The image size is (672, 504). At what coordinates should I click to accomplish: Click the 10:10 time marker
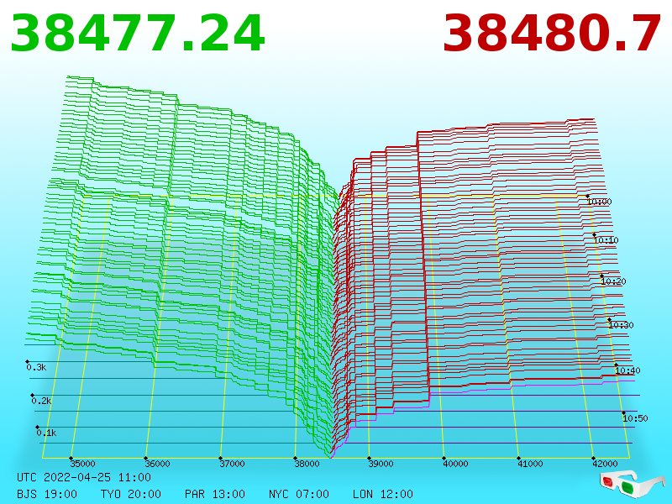coord(606,240)
